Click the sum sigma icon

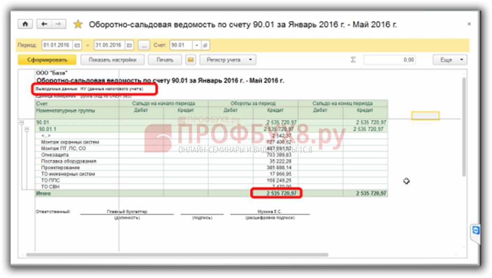pos(353,60)
